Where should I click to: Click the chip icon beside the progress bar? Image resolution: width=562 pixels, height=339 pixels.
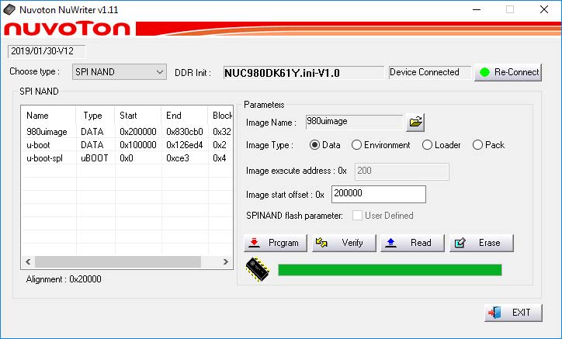point(258,269)
